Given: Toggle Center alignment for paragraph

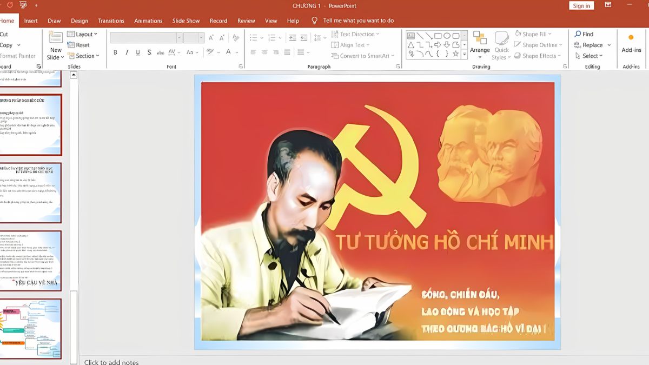Looking at the screenshot, I should coord(264,52).
